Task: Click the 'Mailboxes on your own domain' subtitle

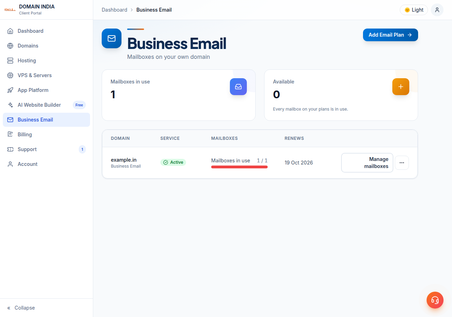Action: pyautogui.click(x=168, y=57)
